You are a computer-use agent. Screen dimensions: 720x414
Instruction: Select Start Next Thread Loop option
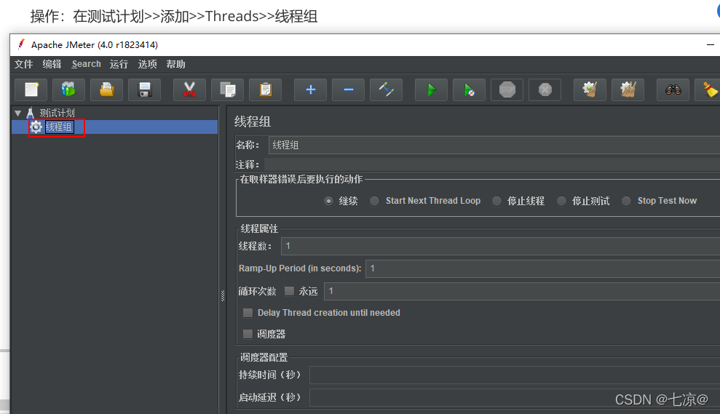[x=375, y=201]
